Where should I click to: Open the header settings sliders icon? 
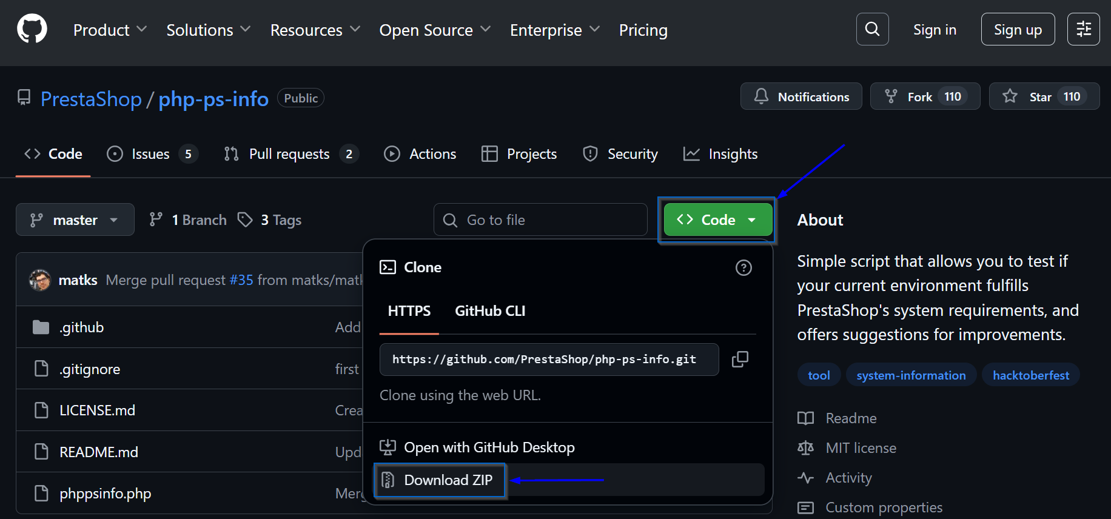point(1083,29)
